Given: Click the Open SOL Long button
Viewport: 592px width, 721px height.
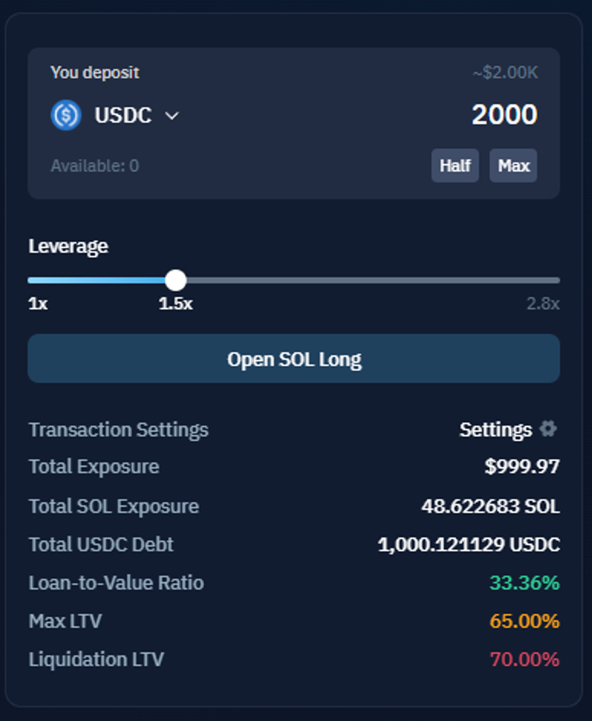Looking at the screenshot, I should [294, 359].
